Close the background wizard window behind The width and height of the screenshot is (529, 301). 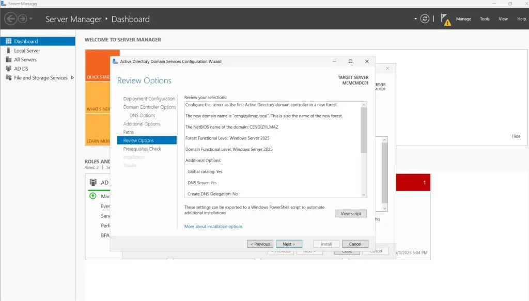coord(387,69)
